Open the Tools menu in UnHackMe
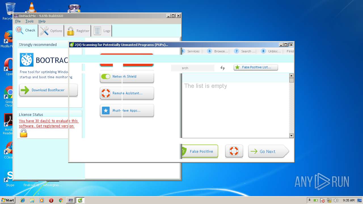This screenshot has width=363, height=204. click(x=29, y=21)
